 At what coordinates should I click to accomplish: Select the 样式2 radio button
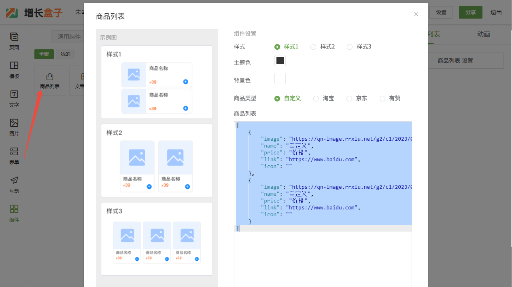click(313, 46)
